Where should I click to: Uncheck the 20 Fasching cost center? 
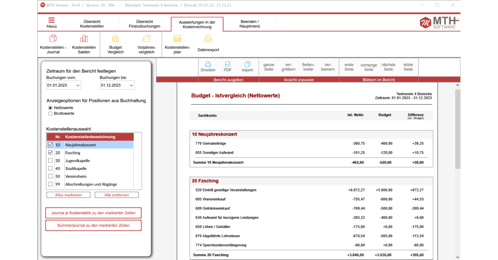[x=50, y=153]
